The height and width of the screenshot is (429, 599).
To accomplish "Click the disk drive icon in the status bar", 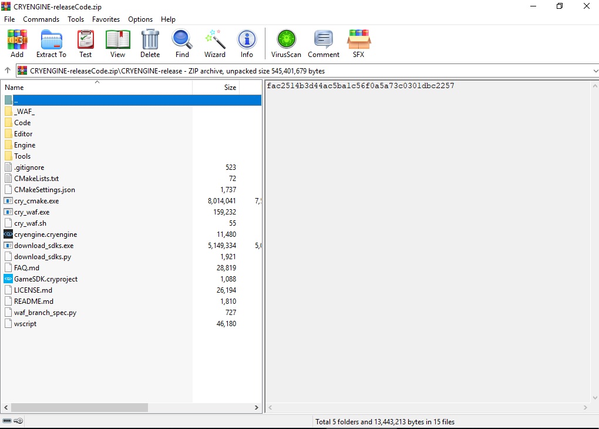I will [x=7, y=421].
